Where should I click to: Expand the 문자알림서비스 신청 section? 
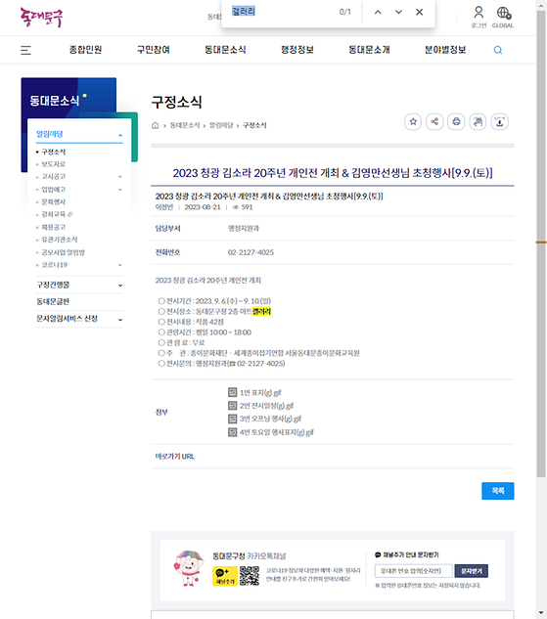[x=79, y=319]
